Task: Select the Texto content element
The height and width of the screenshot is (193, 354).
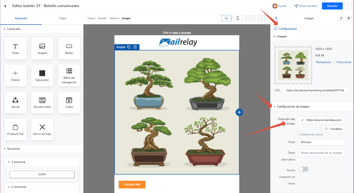Action: [x=15, y=48]
